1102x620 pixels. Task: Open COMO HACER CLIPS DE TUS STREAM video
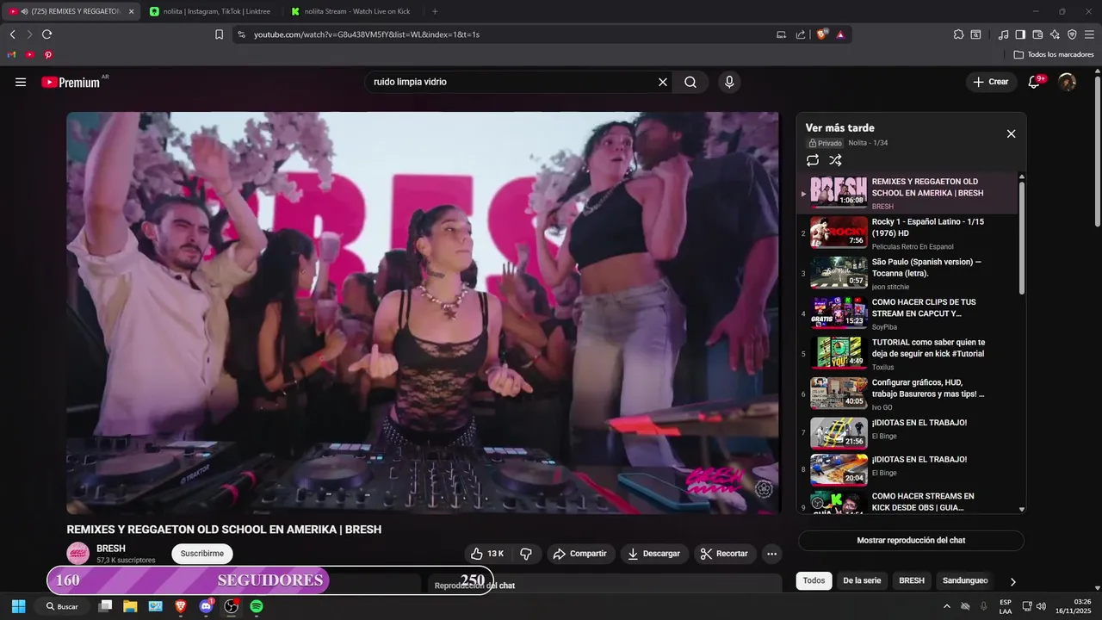coord(909,313)
